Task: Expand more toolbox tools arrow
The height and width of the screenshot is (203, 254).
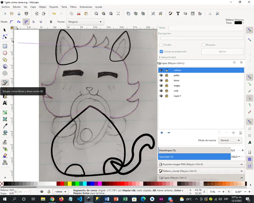Action: pos(5,178)
